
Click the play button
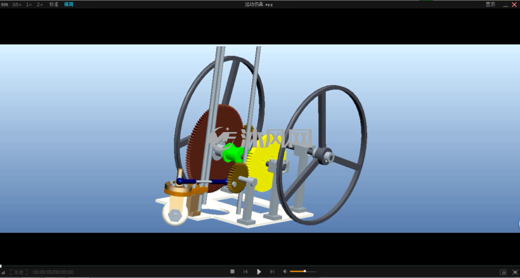[x=259, y=272]
